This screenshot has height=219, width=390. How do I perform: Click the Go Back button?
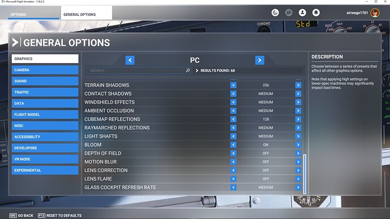21,215
